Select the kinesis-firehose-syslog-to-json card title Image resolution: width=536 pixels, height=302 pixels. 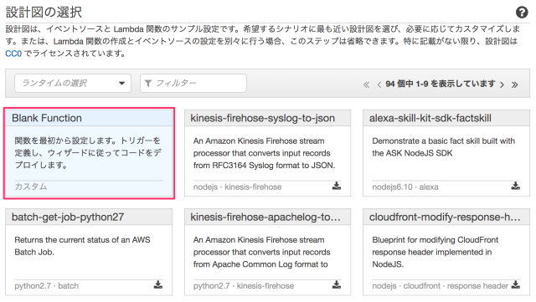262,118
